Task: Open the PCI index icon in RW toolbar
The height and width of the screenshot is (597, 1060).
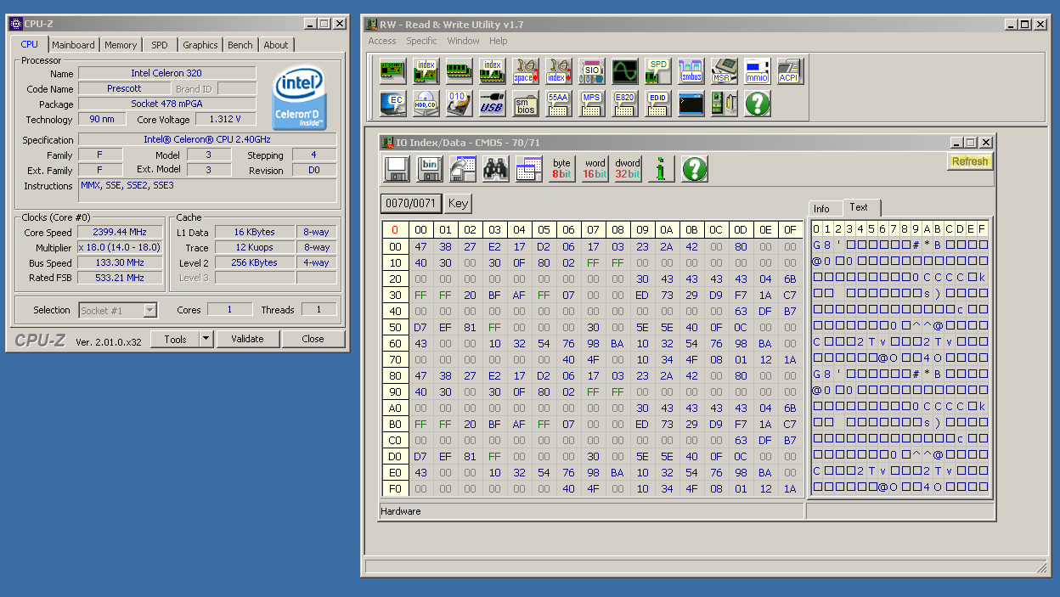Action: click(426, 70)
